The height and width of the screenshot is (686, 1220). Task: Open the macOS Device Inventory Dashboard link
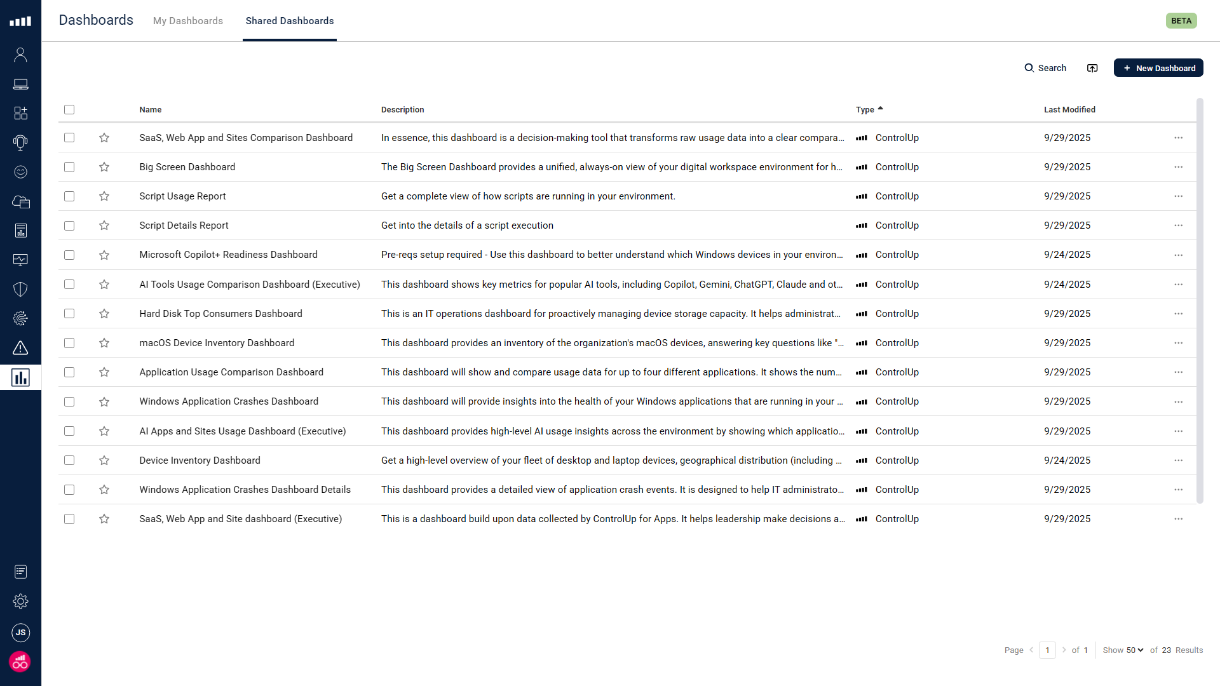tap(217, 343)
